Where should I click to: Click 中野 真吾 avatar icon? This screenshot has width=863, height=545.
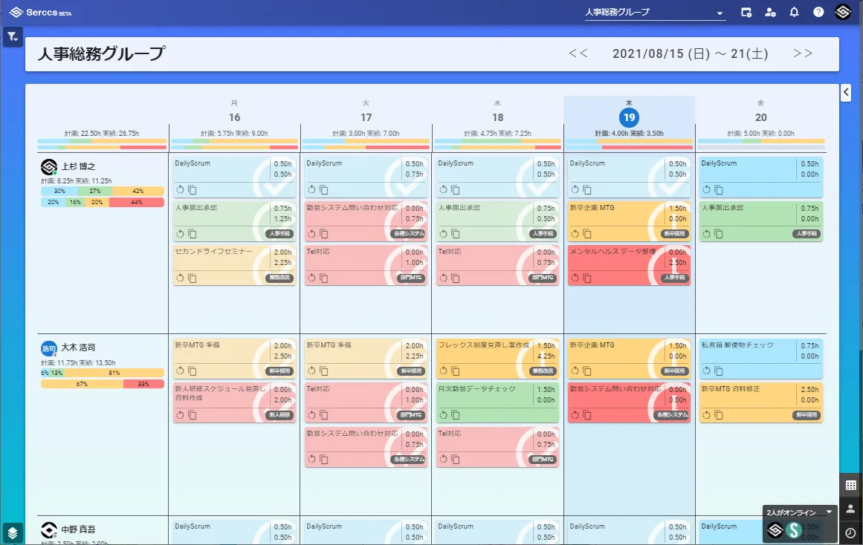coord(49,529)
